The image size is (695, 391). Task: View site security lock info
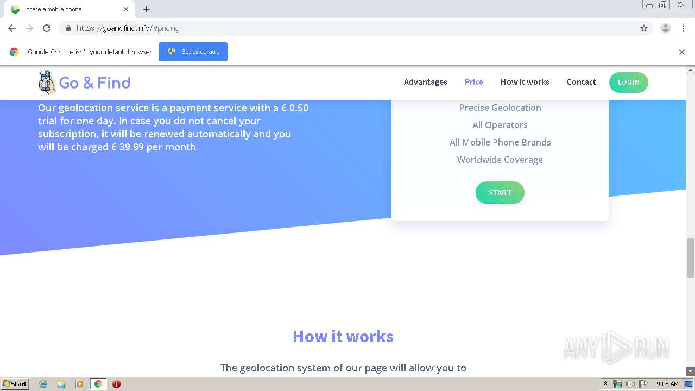point(68,28)
